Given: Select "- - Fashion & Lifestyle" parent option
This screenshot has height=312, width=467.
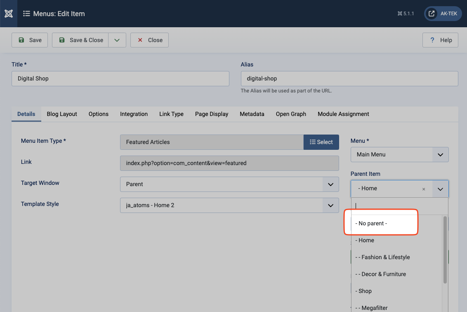Looking at the screenshot, I should point(382,257).
